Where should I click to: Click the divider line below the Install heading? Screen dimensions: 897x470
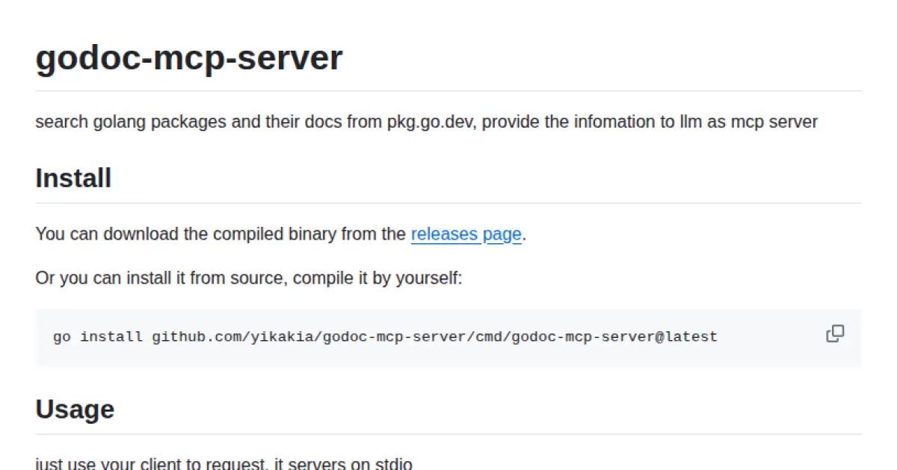(x=449, y=200)
